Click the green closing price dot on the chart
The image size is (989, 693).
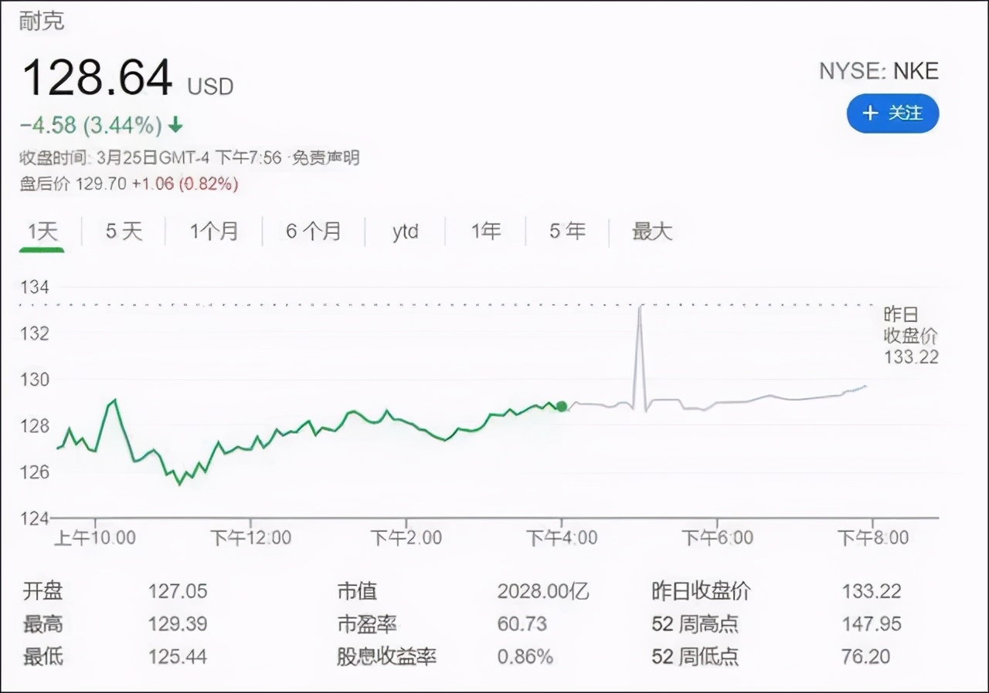click(x=562, y=407)
